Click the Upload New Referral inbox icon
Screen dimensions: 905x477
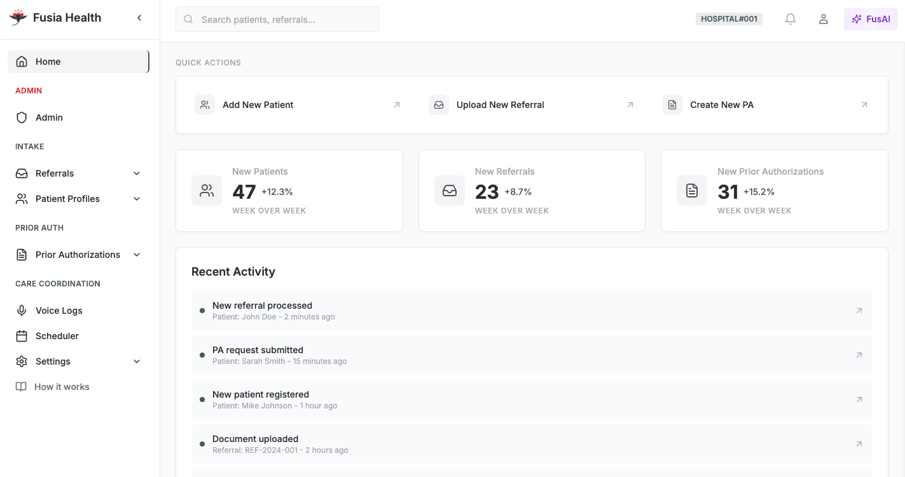click(x=439, y=104)
